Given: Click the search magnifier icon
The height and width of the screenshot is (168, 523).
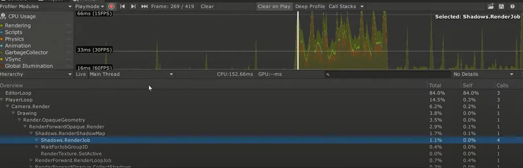Looking at the screenshot, I should 328,74.
